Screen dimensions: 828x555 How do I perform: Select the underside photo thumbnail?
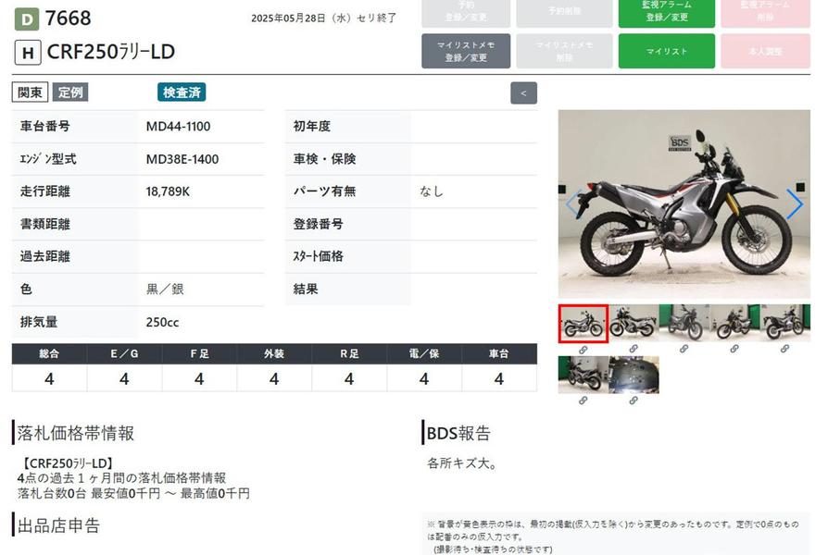point(634,375)
